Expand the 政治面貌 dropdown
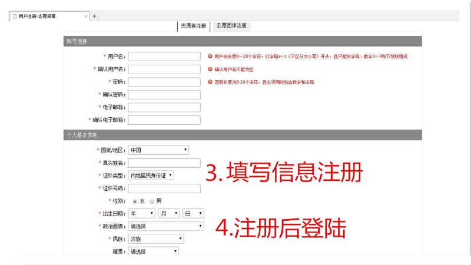471x265 pixels. pyautogui.click(x=166, y=226)
